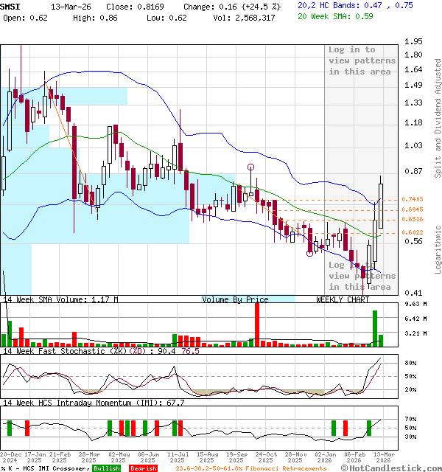Click the lower 'Log in to view patterns' notice
The image size is (442, 472).
pos(362,276)
